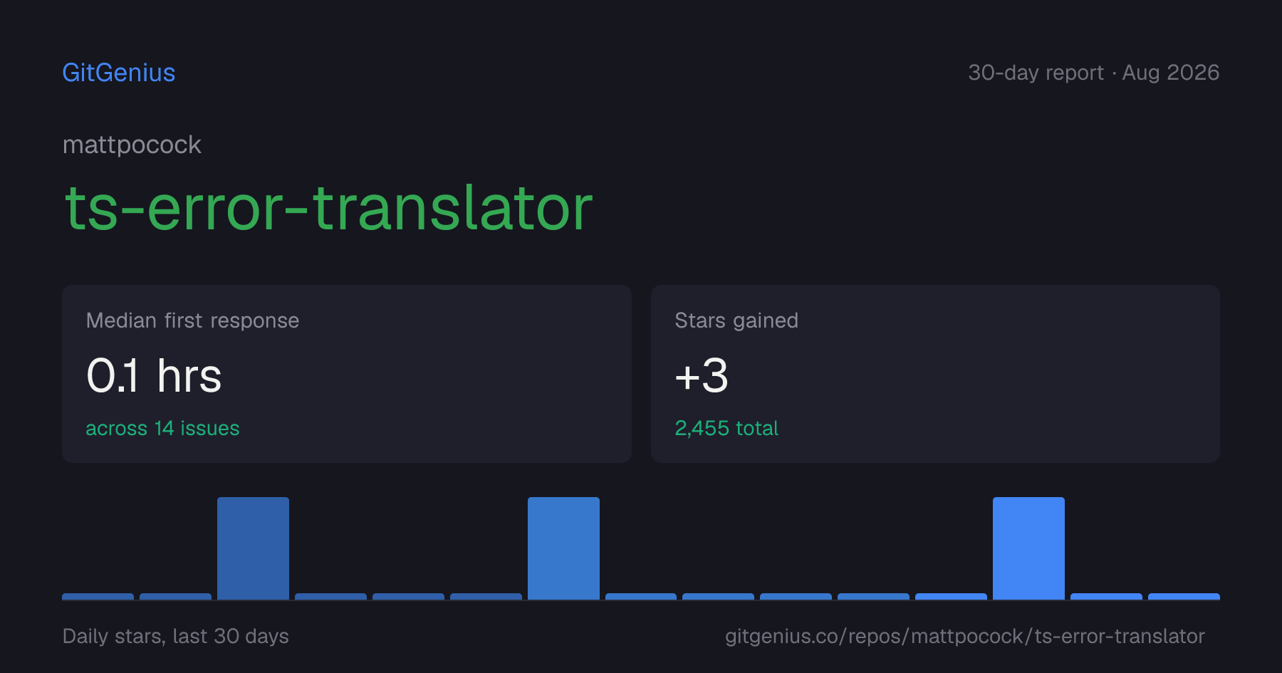Open the mattpocock owner name
This screenshot has height=673, width=1282.
(132, 145)
